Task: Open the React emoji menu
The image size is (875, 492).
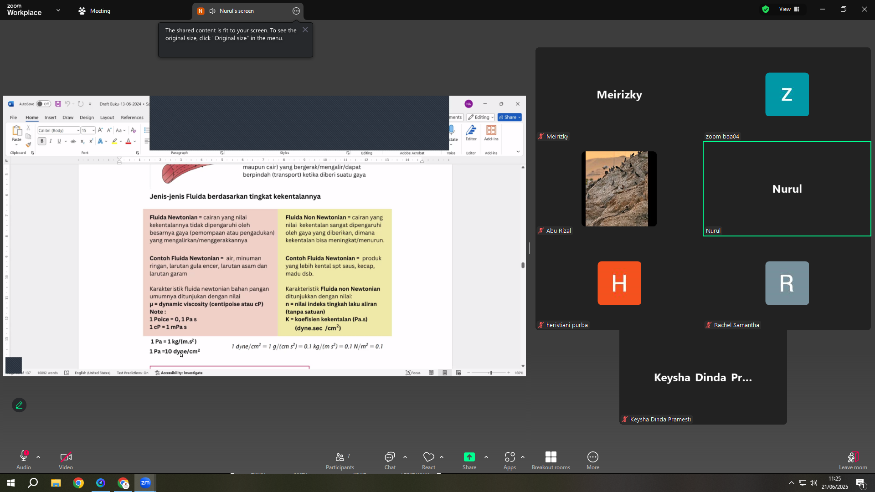Action: [x=428, y=461]
